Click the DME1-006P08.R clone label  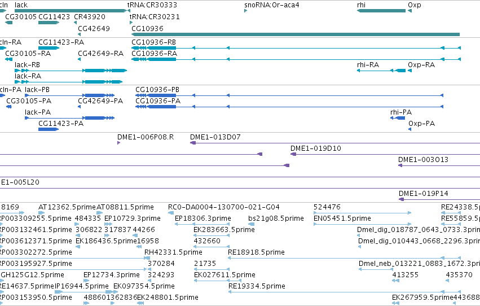(146, 137)
